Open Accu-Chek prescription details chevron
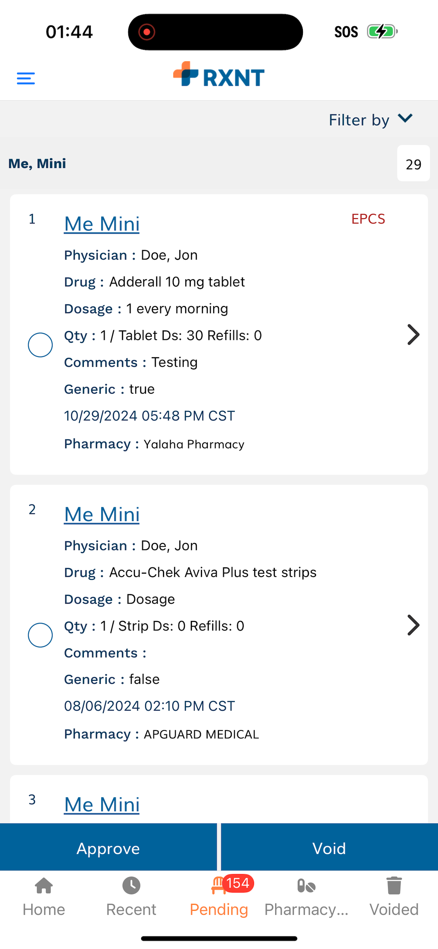This screenshot has width=438, height=949. click(x=413, y=625)
